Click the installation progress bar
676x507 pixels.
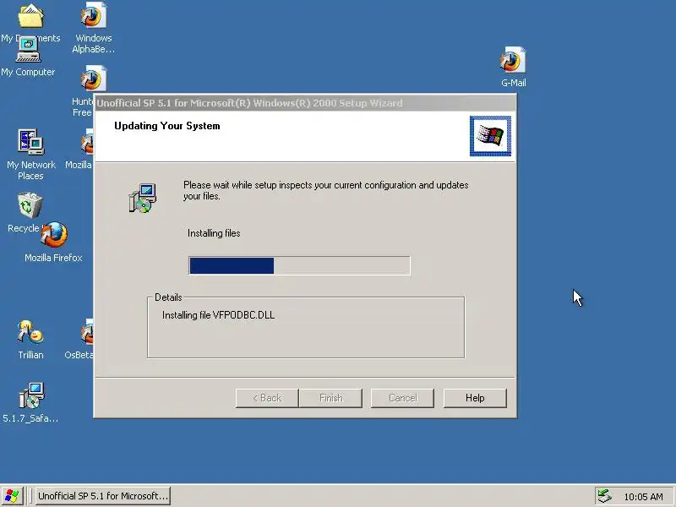pyautogui.click(x=299, y=265)
